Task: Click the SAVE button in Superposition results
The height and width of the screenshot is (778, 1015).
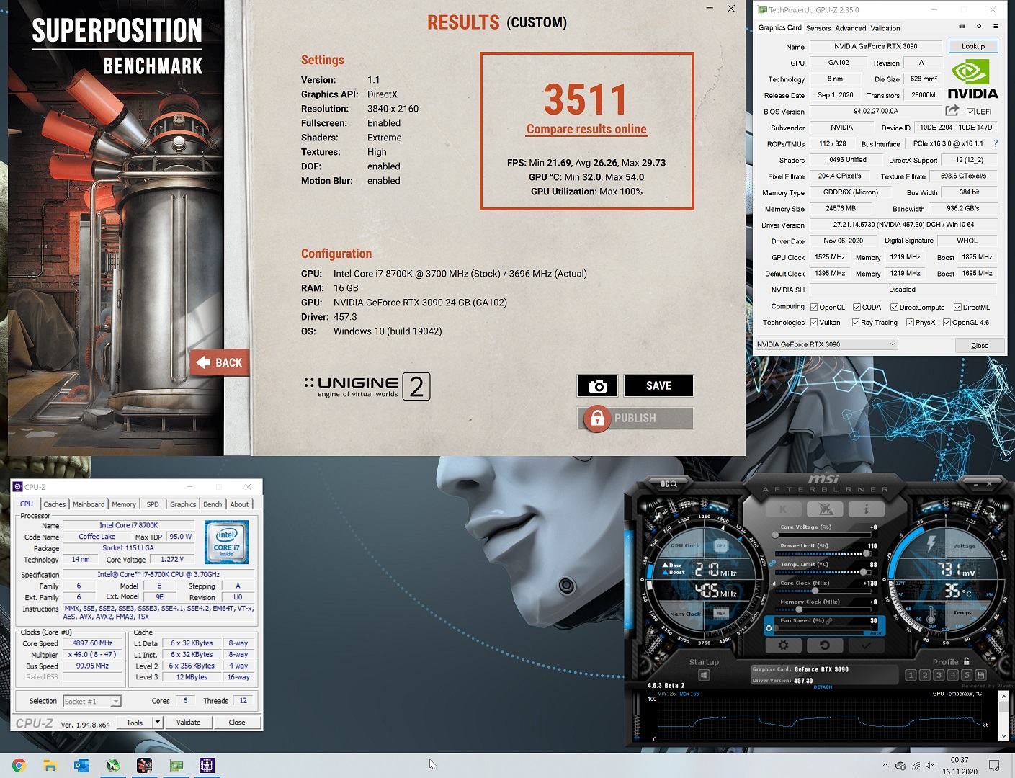Action: pyautogui.click(x=658, y=386)
